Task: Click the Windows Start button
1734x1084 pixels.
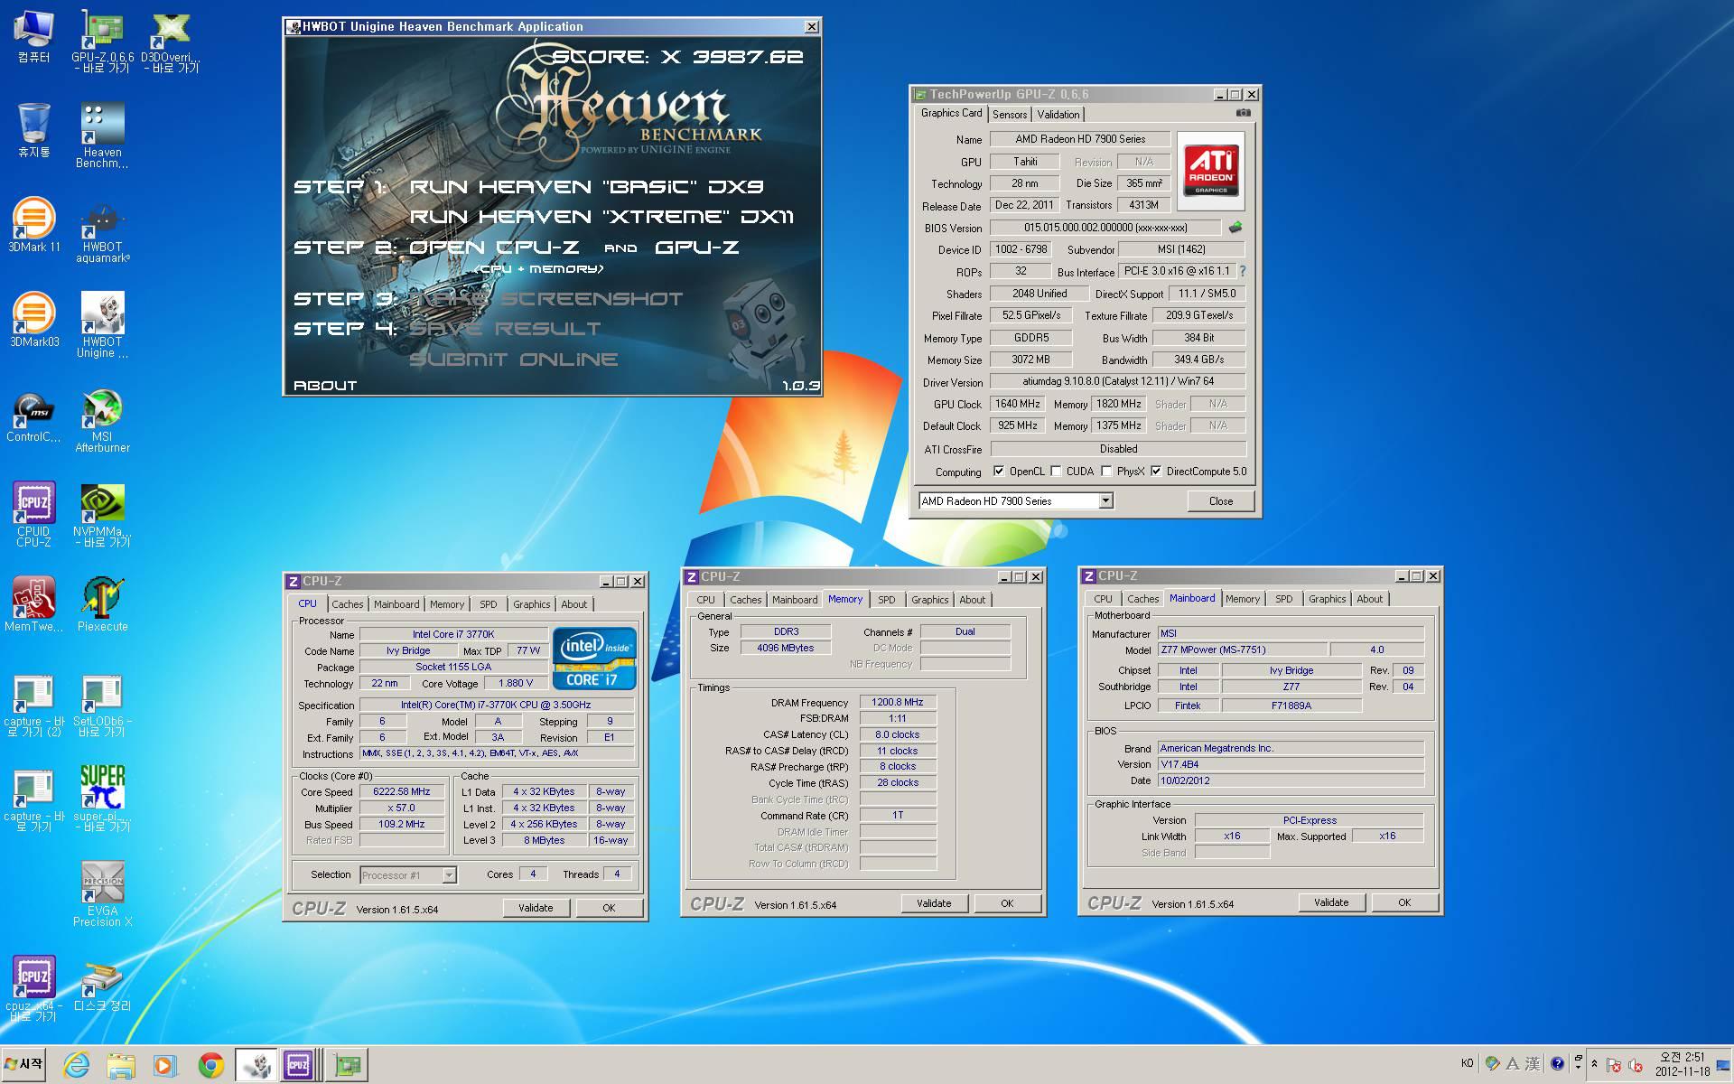Action: point(24,1064)
